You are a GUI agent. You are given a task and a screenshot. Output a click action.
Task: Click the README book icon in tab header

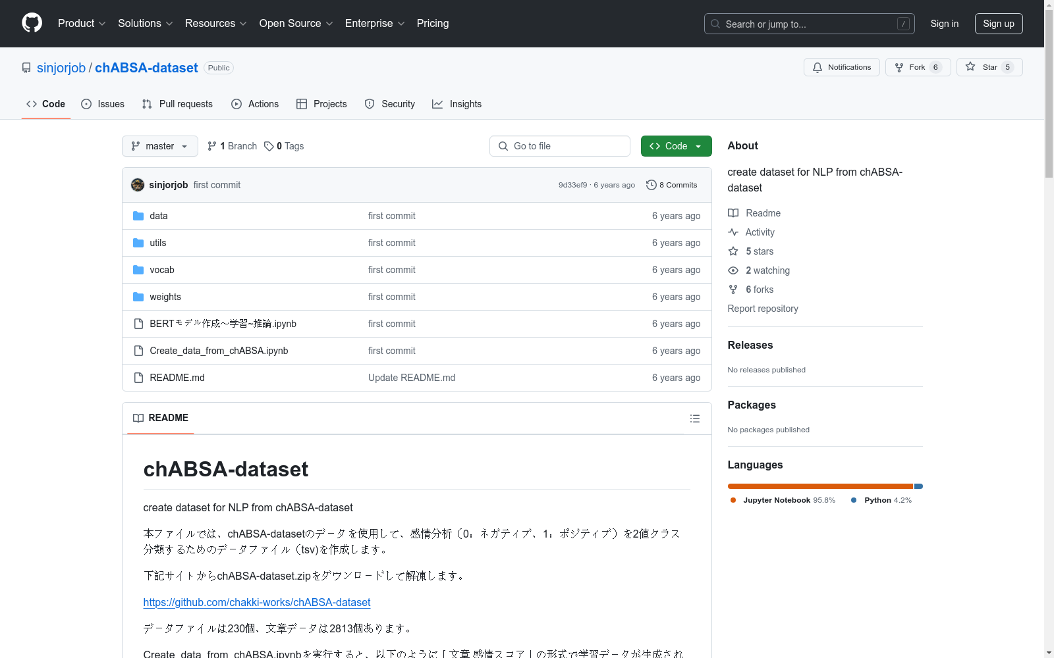coord(138,418)
